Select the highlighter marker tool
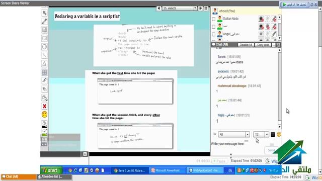Image resolution: width=322 pixels, height=181 pixels. [x=44, y=80]
